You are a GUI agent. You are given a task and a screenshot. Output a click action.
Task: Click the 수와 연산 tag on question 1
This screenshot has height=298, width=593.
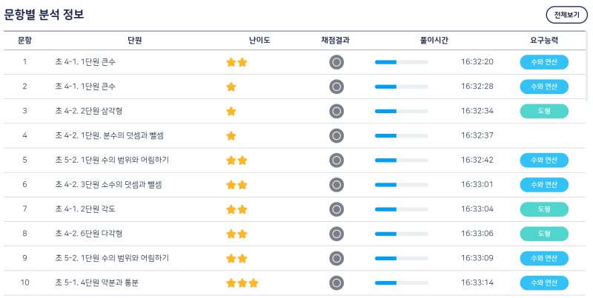[544, 62]
